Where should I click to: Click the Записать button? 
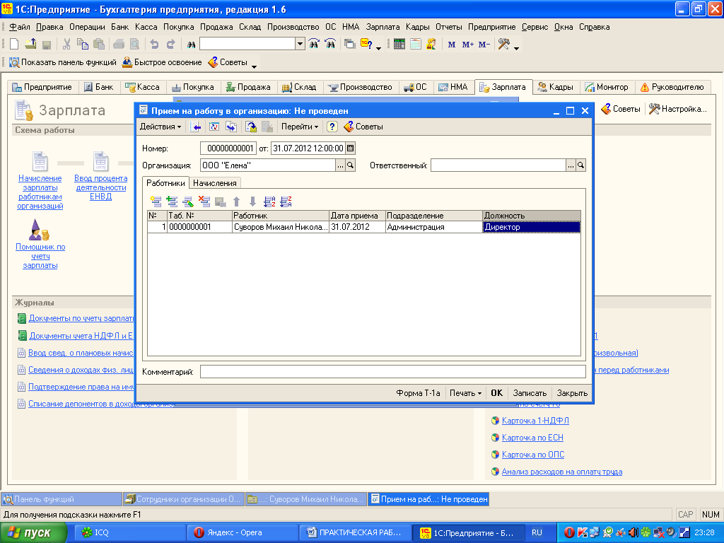point(530,393)
